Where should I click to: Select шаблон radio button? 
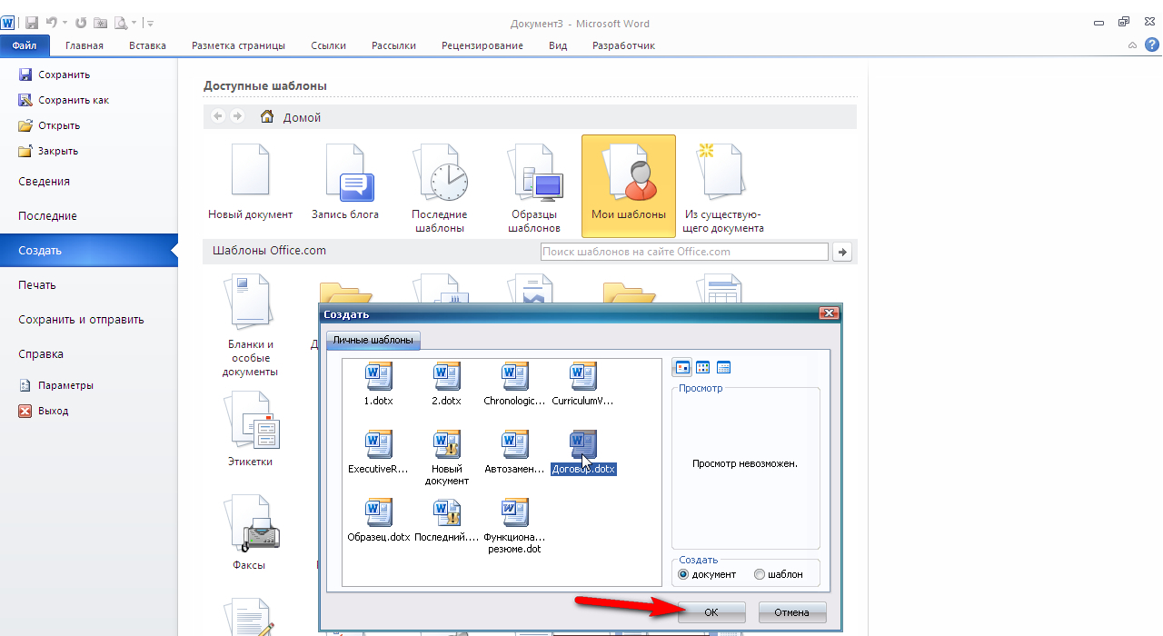(x=760, y=574)
